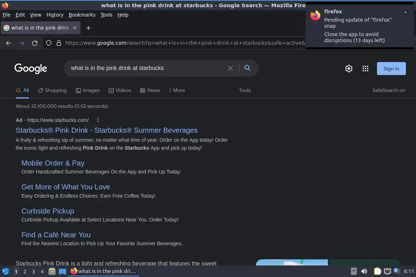This screenshot has height=277, width=416.
Task: Select Firefox window in the taskbar
Action: pos(104,271)
